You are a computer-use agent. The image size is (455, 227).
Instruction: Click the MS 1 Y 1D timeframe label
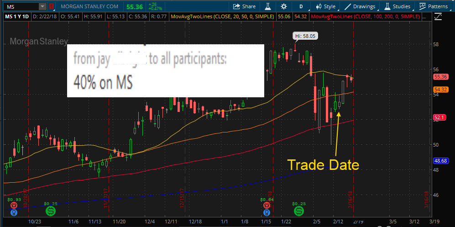(x=17, y=16)
